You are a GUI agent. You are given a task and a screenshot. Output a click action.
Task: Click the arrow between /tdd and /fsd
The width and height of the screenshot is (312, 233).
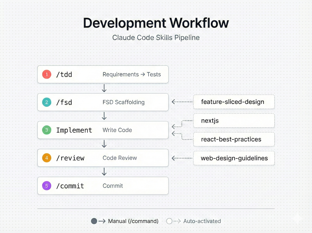pos(104,88)
